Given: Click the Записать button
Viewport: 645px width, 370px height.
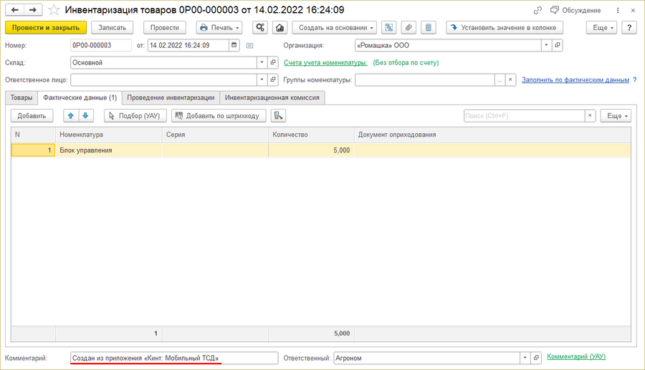Looking at the screenshot, I should (112, 27).
